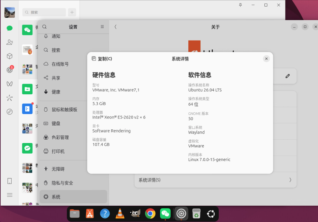Click windowing system value Wayland
The image size is (318, 222).
click(196, 132)
